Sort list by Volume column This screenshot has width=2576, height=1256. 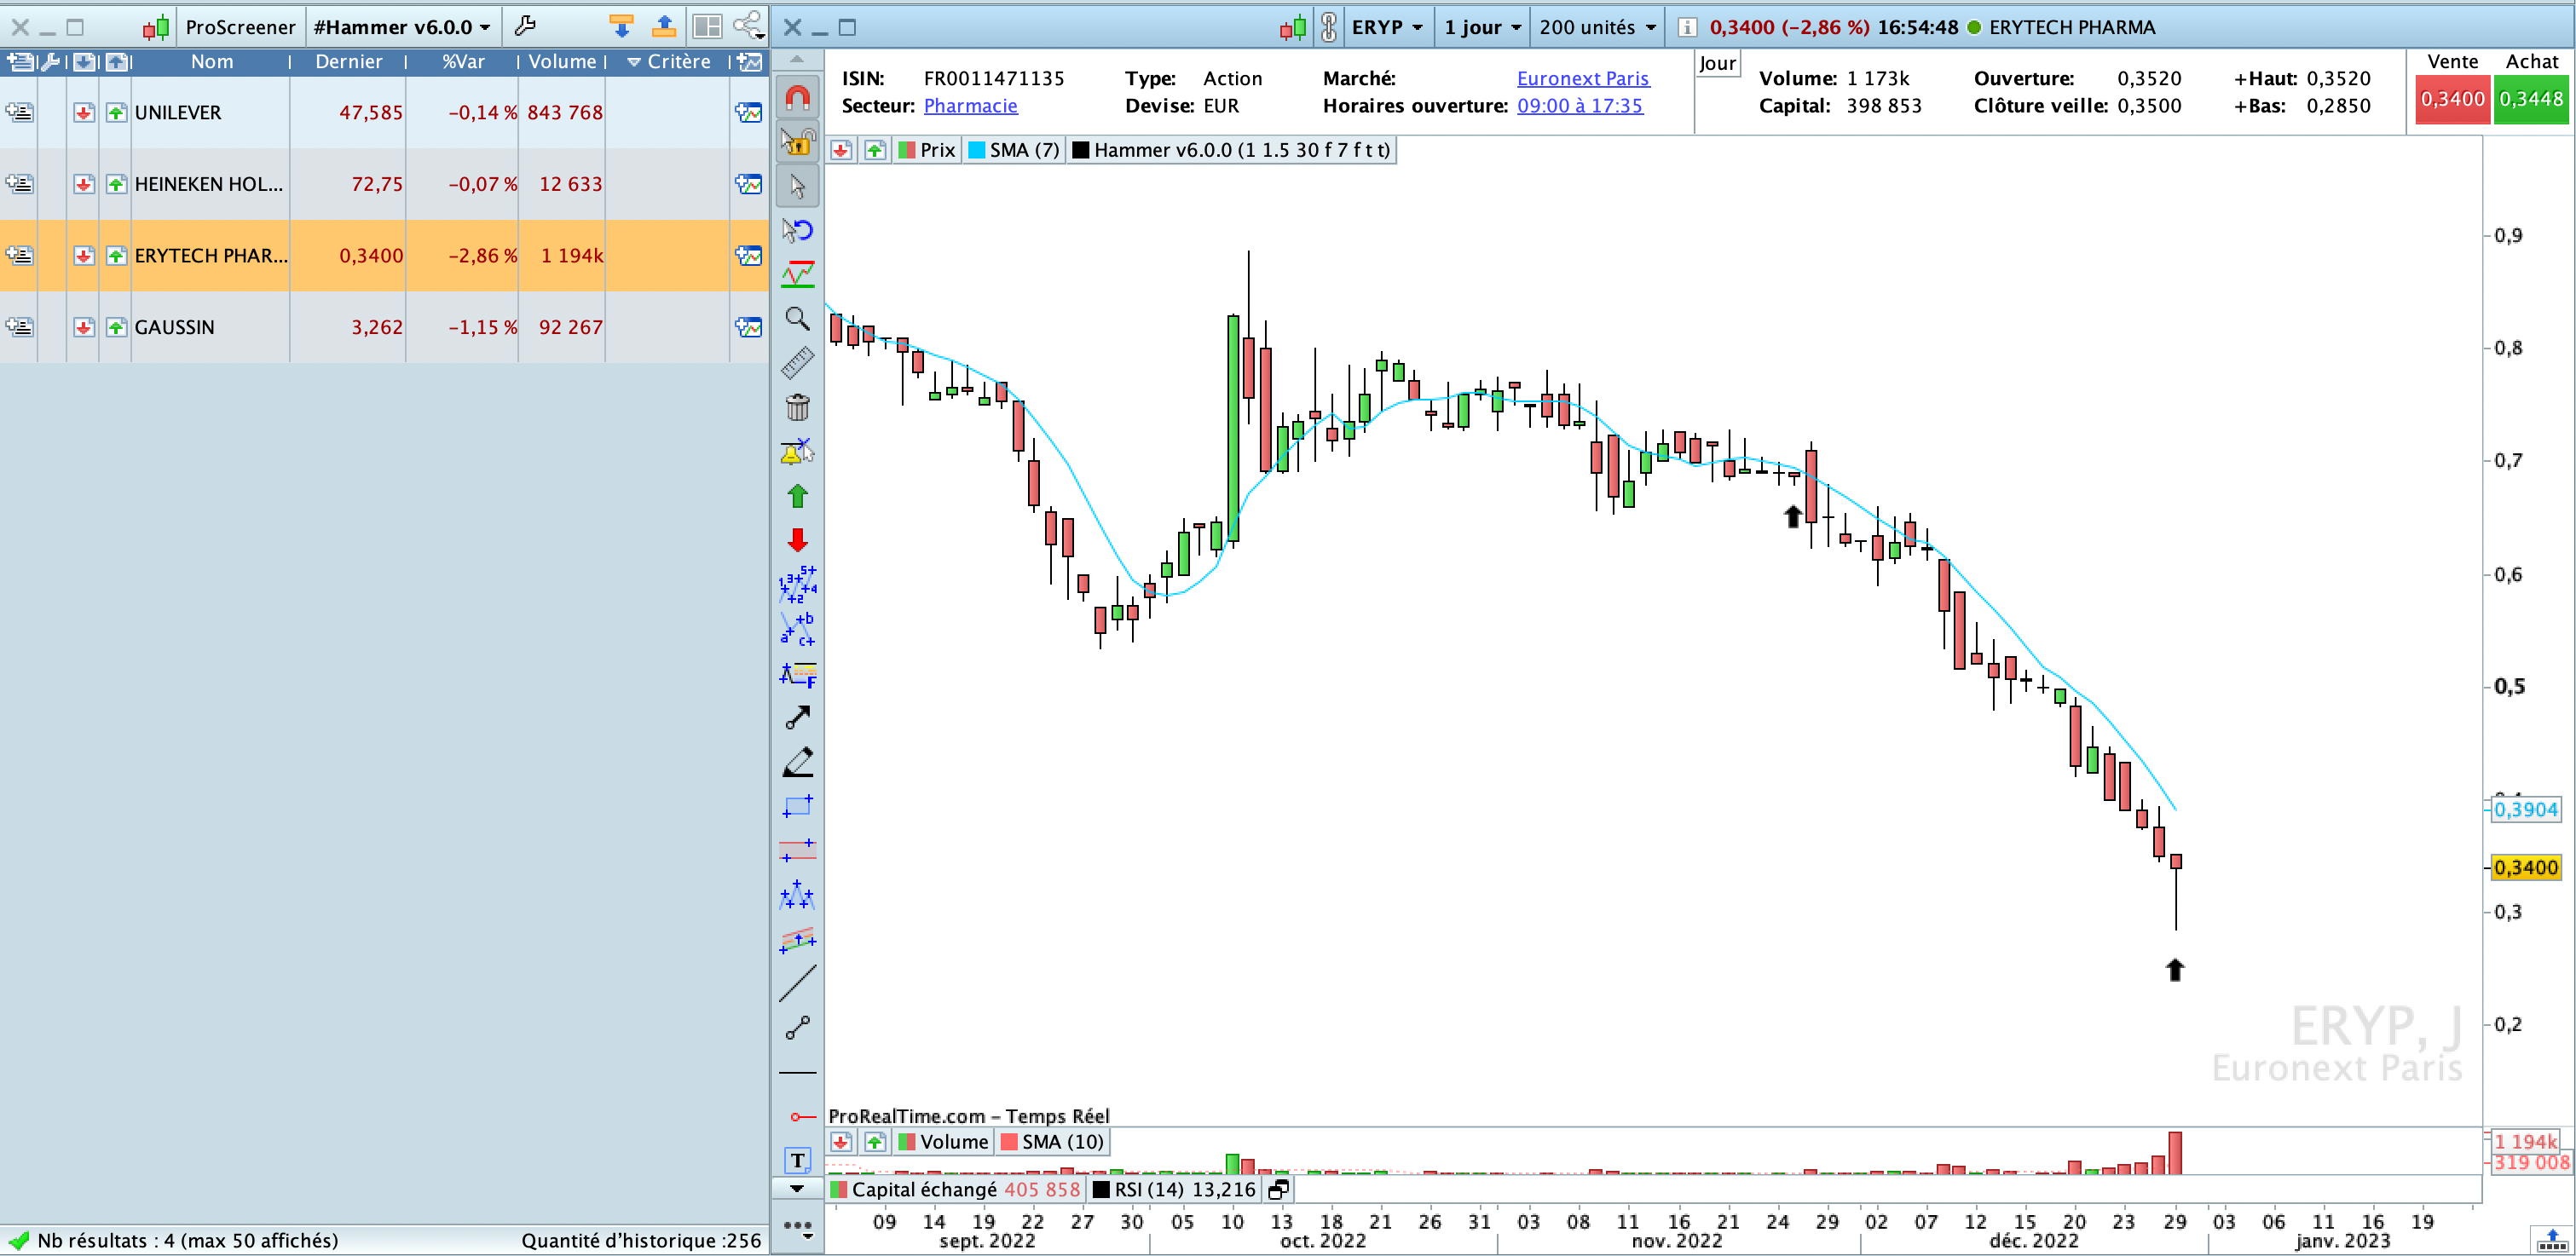coord(561,62)
